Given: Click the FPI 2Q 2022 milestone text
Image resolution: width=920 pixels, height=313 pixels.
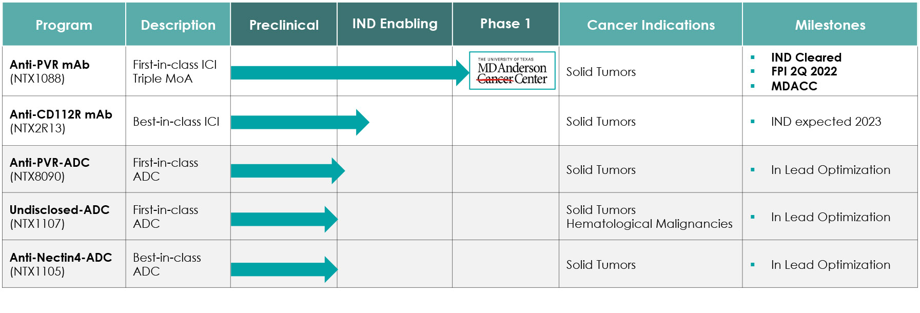Looking at the screenshot, I should [x=804, y=72].
